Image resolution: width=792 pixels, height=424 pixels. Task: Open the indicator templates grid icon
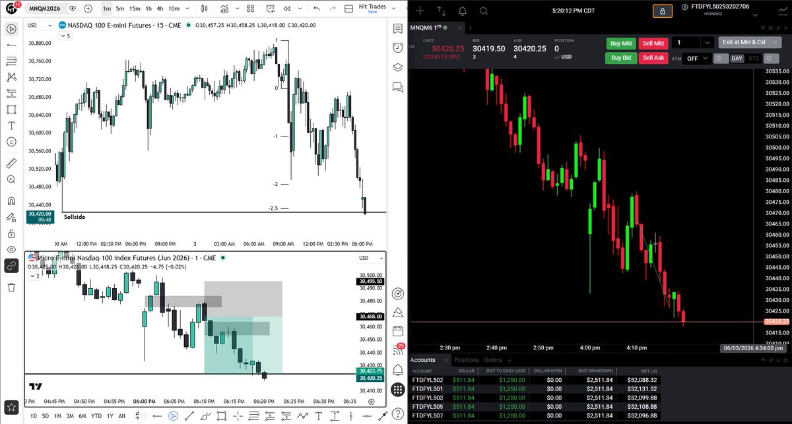tap(251, 9)
